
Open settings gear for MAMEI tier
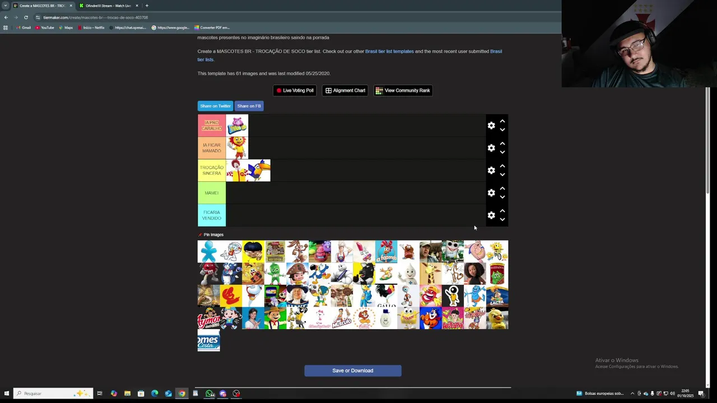point(491,193)
